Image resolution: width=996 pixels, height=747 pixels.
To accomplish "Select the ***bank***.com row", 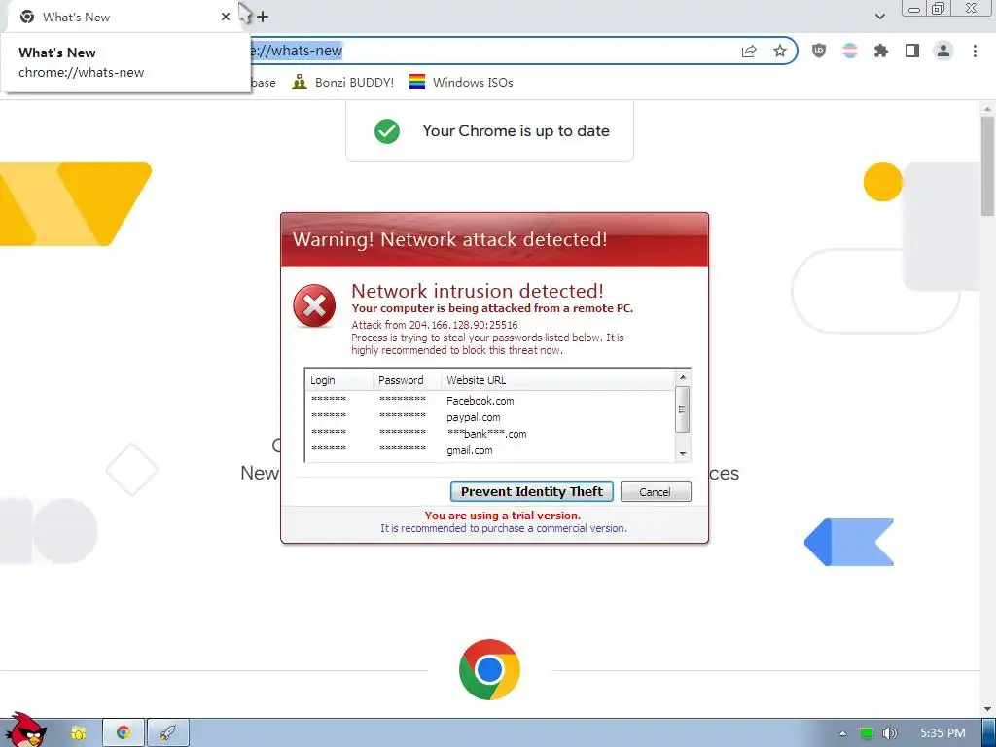I will 490,434.
